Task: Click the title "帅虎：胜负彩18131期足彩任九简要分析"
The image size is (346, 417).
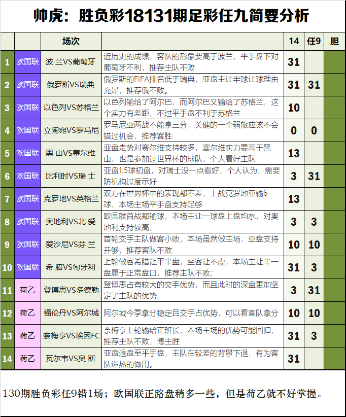Action: click(x=171, y=15)
